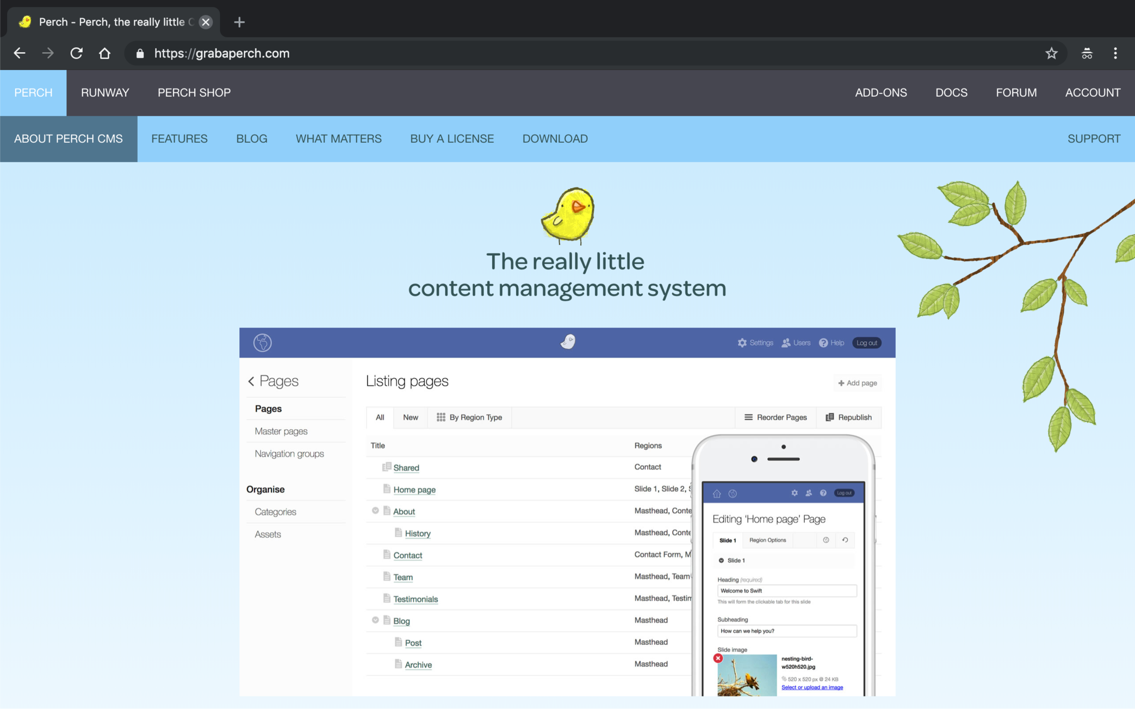Open the Blog page link
Viewport: 1135px width, 709px height.
point(401,621)
